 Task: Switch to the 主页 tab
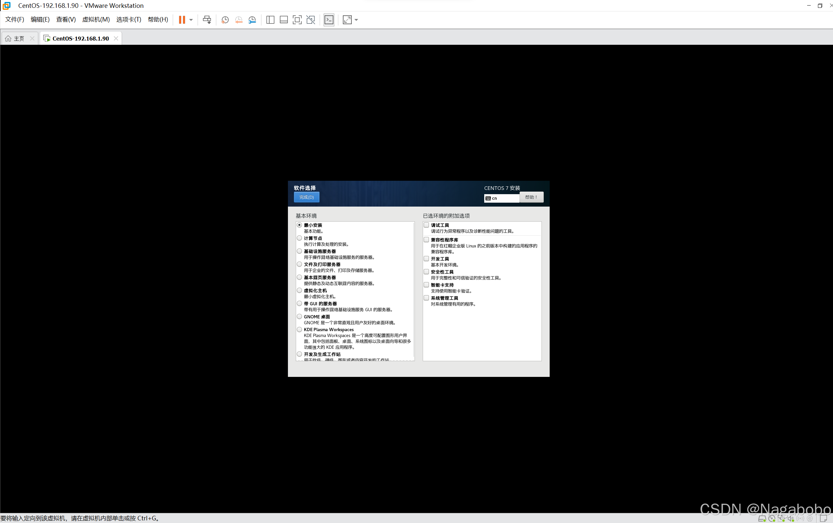tap(19, 38)
